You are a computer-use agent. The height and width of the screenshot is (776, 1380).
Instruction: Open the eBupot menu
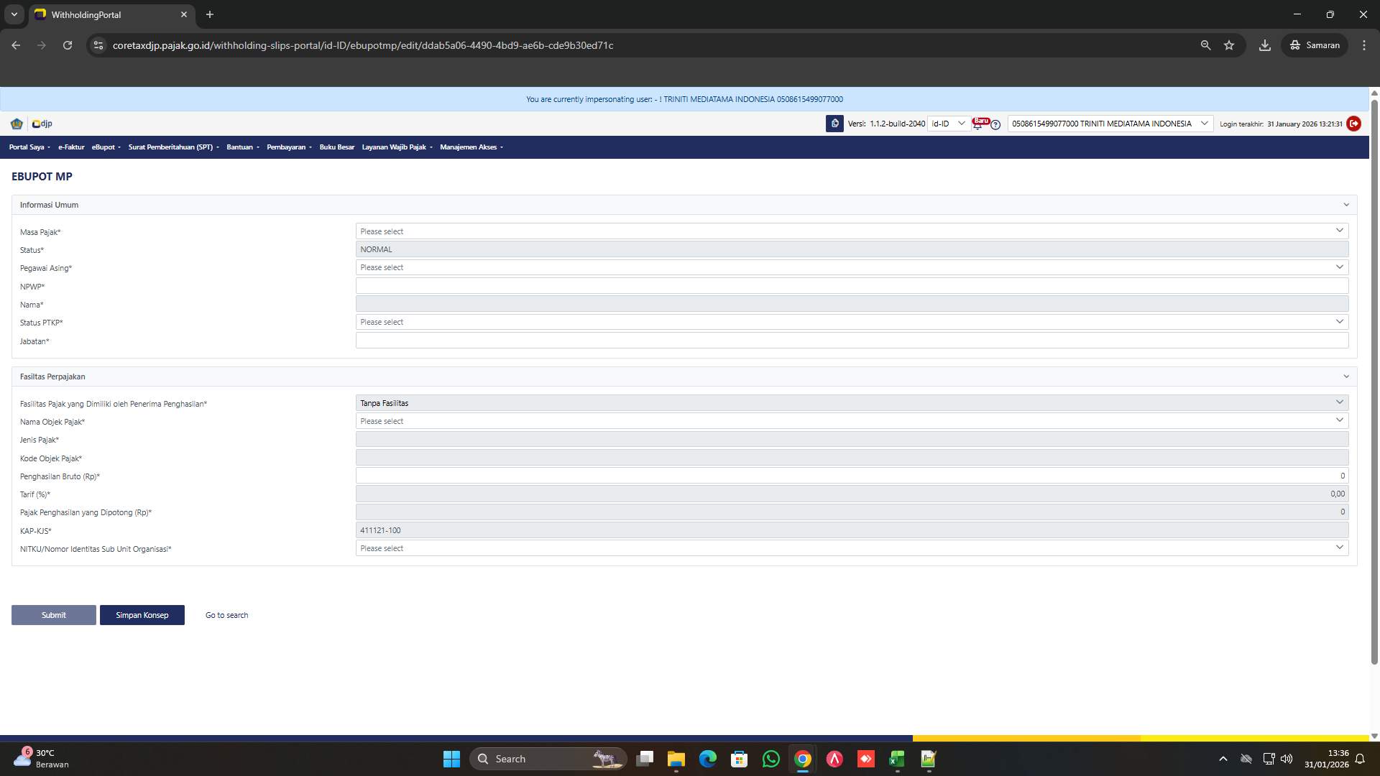[x=105, y=147]
